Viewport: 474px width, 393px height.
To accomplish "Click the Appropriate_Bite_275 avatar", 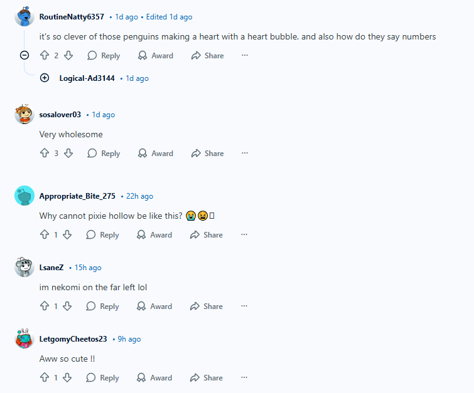I will pos(24,196).
